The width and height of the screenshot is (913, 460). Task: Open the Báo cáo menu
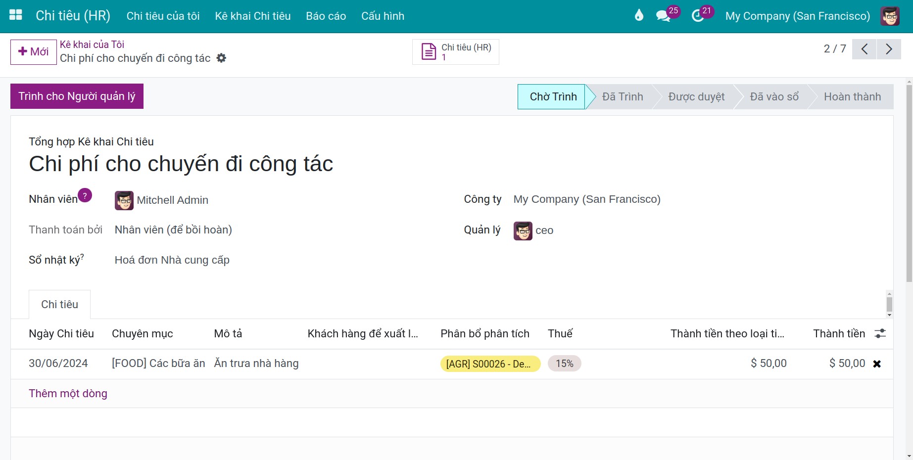tap(326, 16)
